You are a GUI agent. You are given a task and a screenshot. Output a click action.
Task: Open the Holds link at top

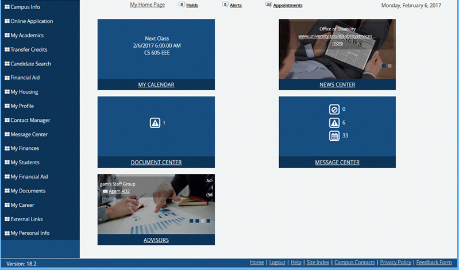(x=192, y=5)
